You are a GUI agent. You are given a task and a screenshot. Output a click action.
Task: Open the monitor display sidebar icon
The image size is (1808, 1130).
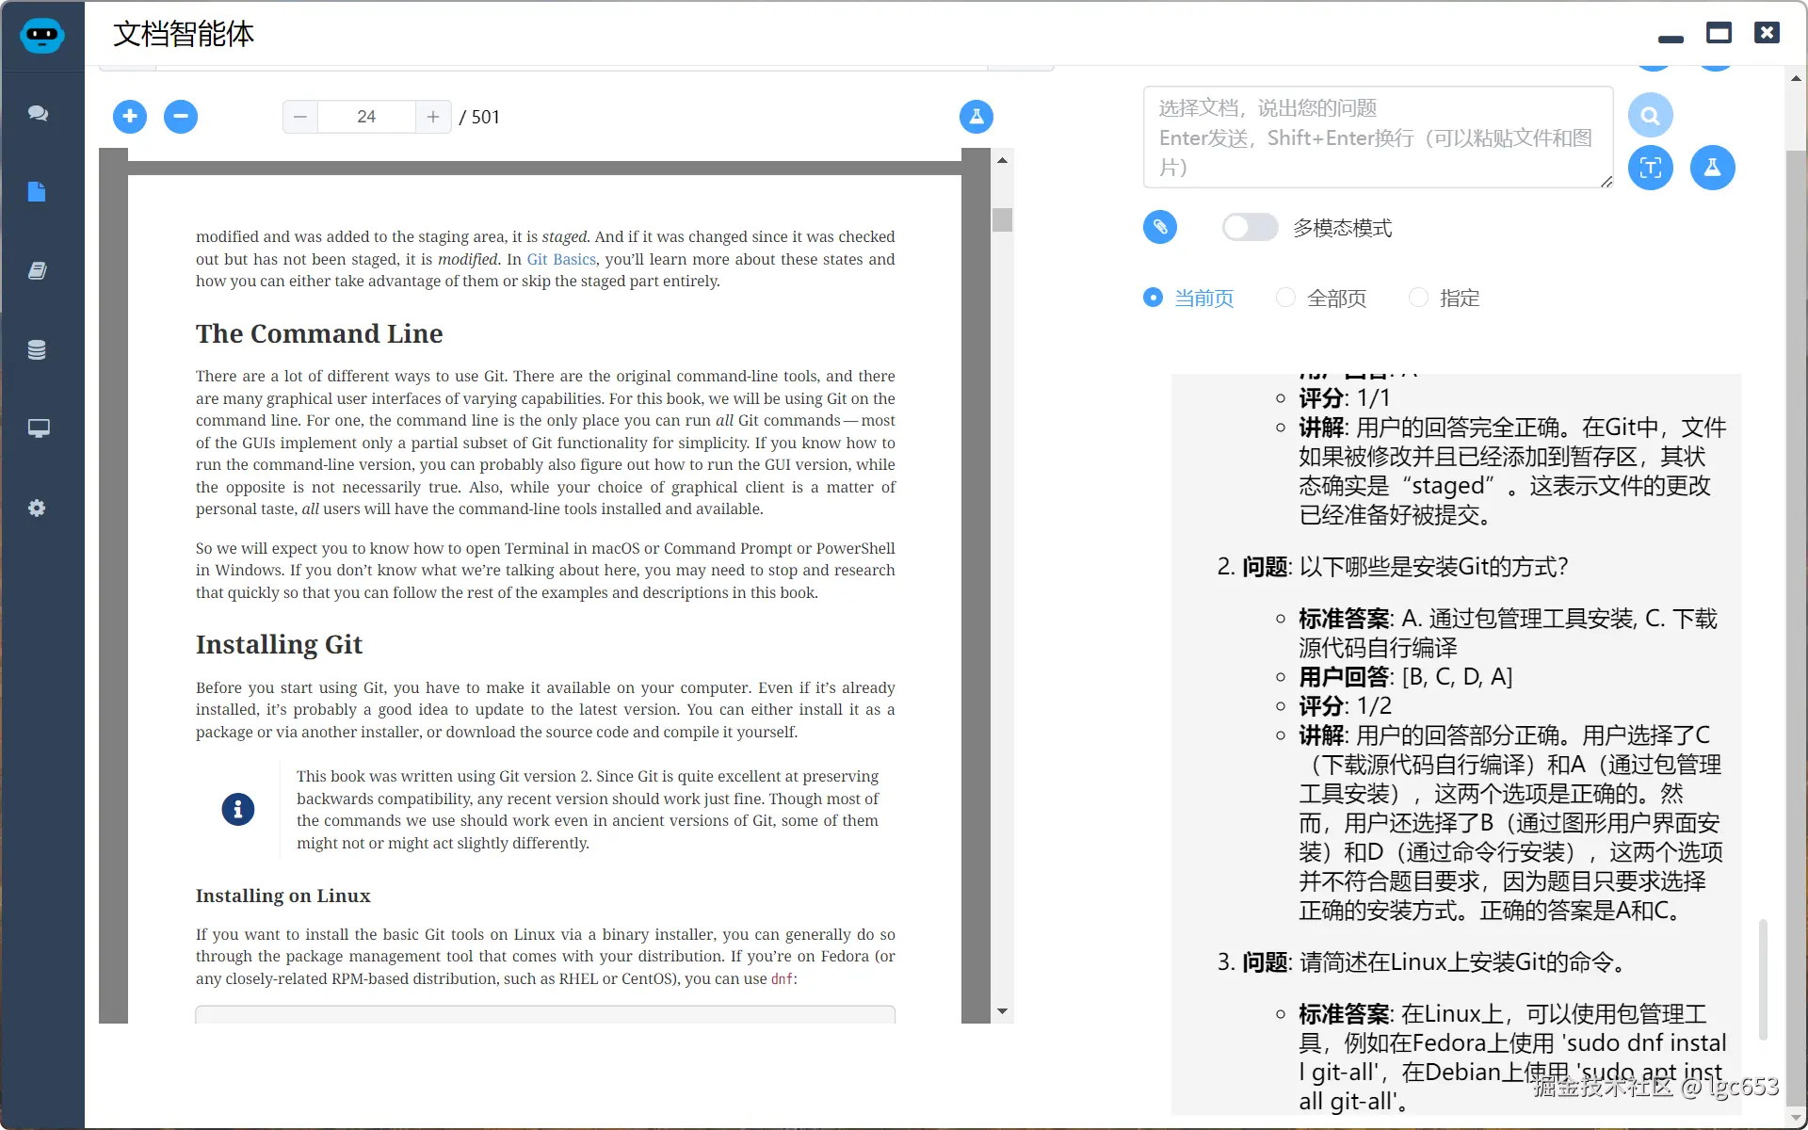pyautogui.click(x=38, y=428)
